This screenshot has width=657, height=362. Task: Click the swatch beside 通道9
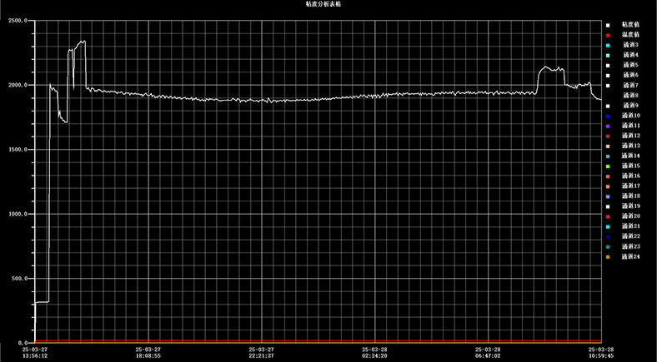(x=608, y=106)
